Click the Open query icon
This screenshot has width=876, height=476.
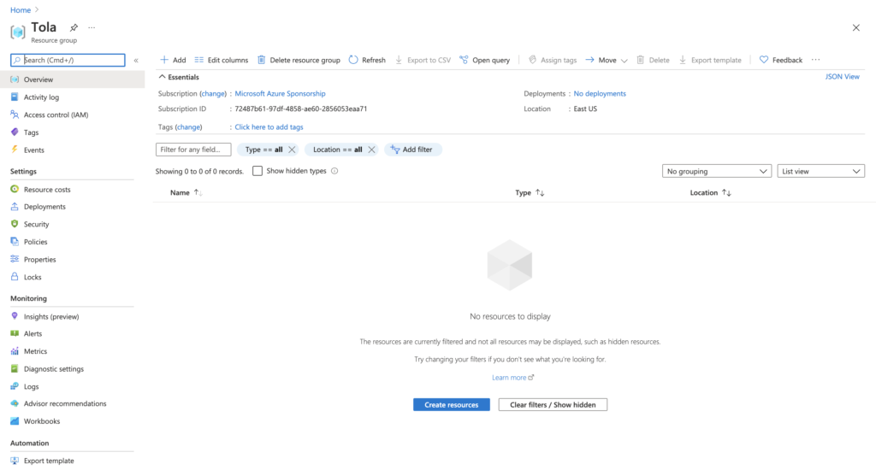pyautogui.click(x=464, y=60)
